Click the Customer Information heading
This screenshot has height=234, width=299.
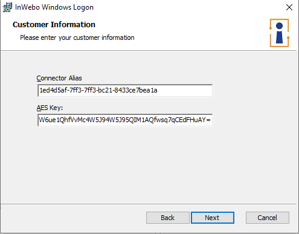(x=54, y=25)
